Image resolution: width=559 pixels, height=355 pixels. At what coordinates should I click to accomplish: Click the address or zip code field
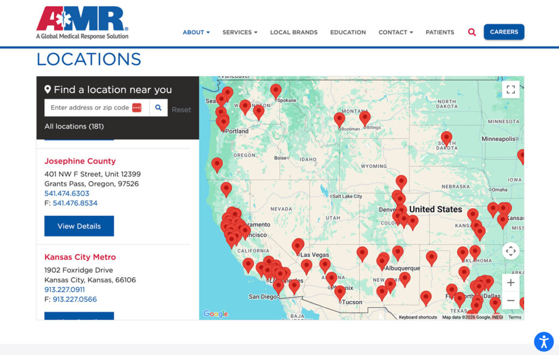(97, 107)
